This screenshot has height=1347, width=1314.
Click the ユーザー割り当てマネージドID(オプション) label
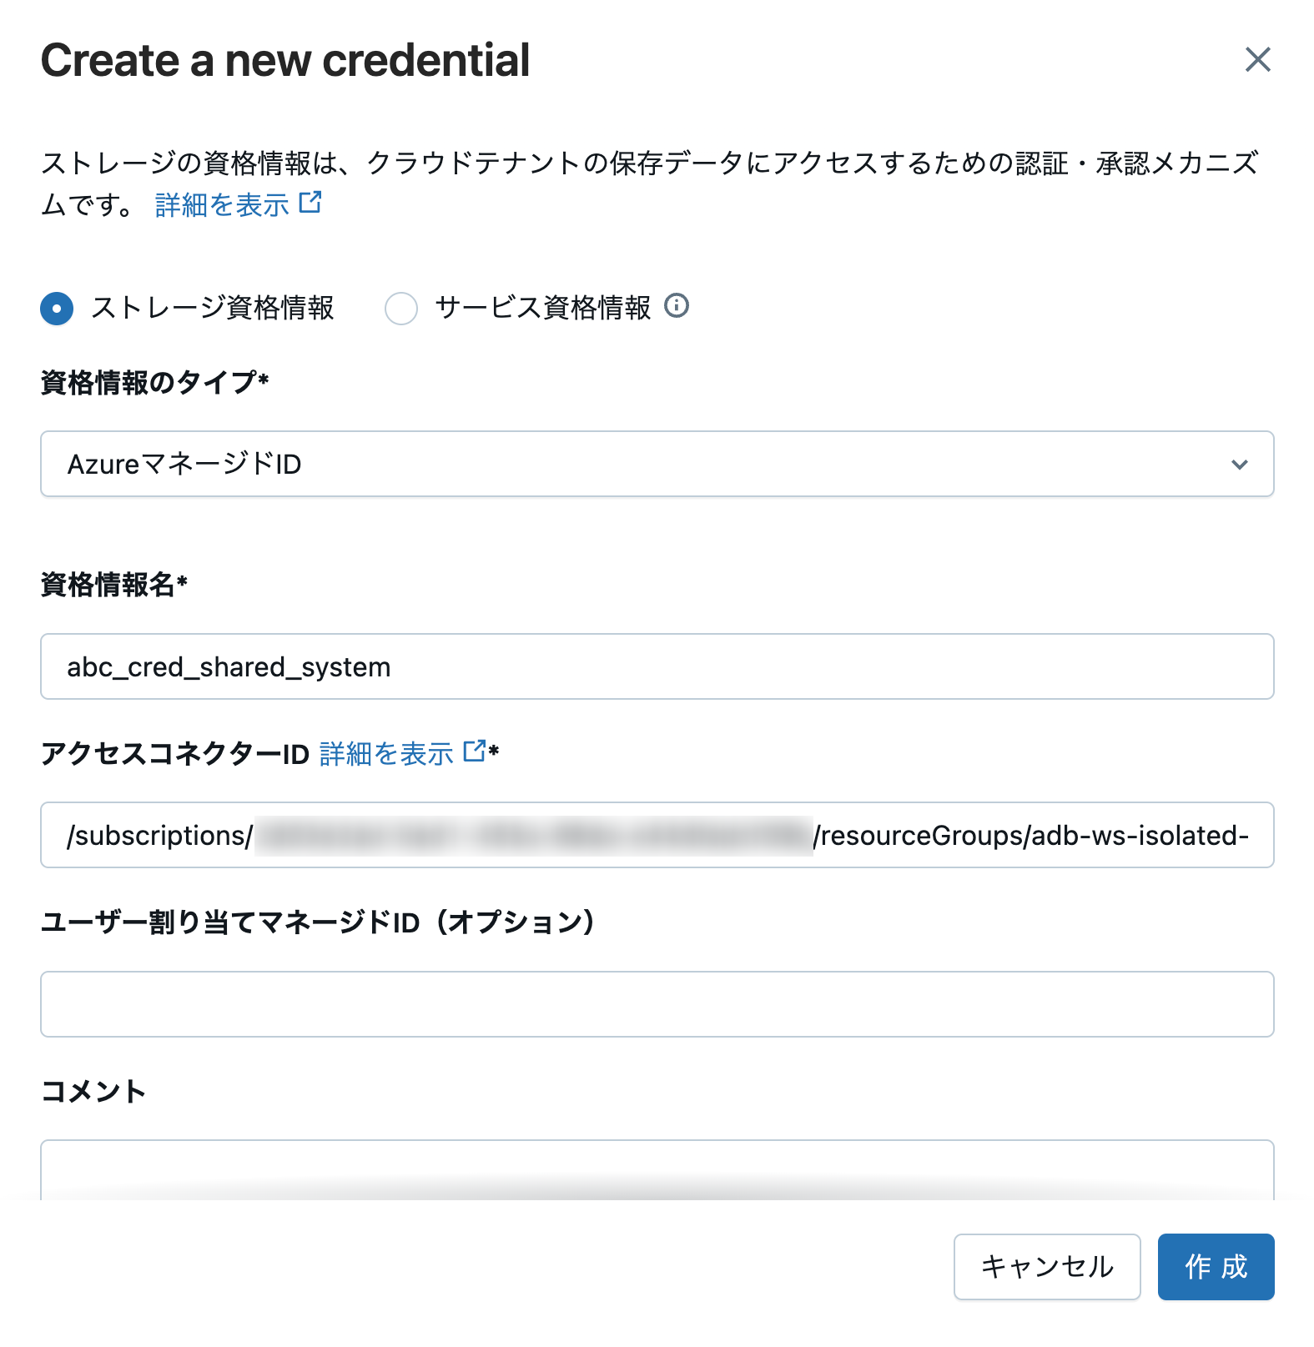tap(317, 922)
